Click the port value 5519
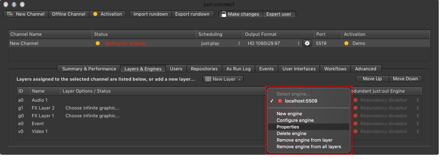The width and height of the screenshot is (447, 163). coord(321,43)
